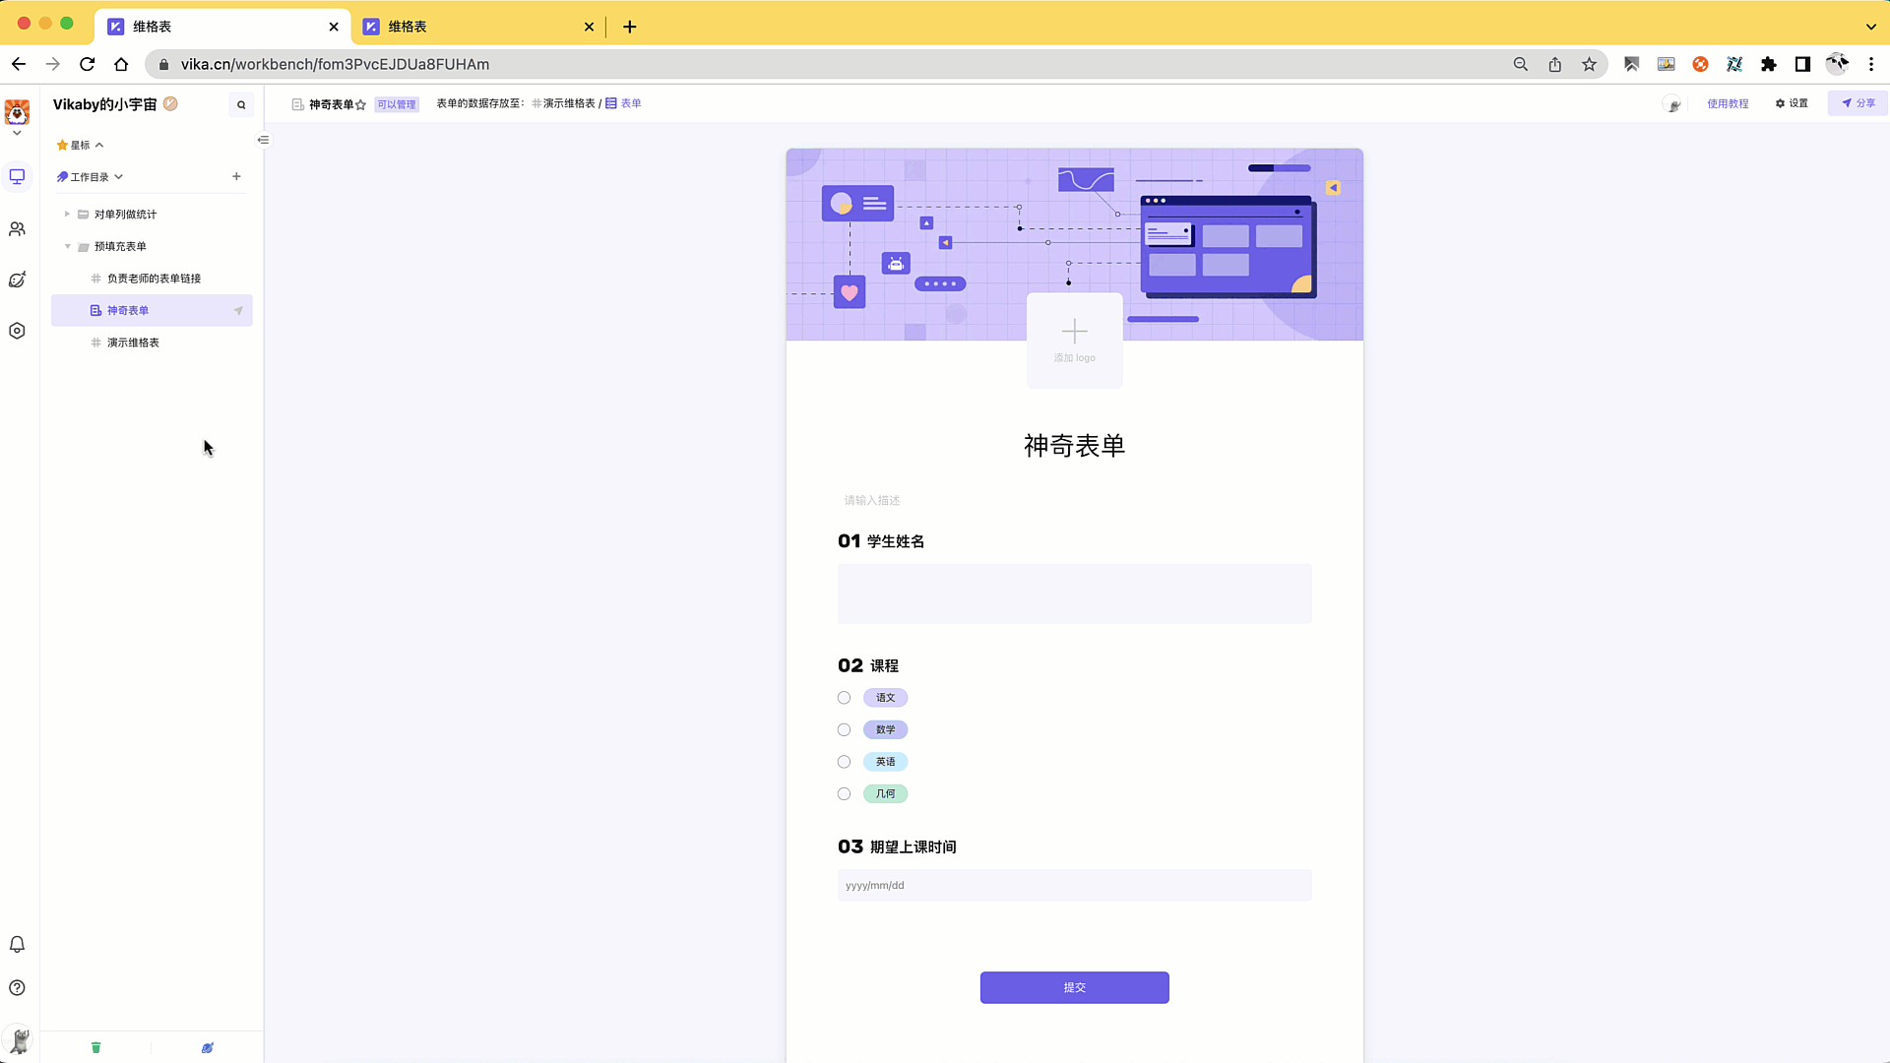Open help question mark icon
The height and width of the screenshot is (1063, 1890).
(x=17, y=987)
